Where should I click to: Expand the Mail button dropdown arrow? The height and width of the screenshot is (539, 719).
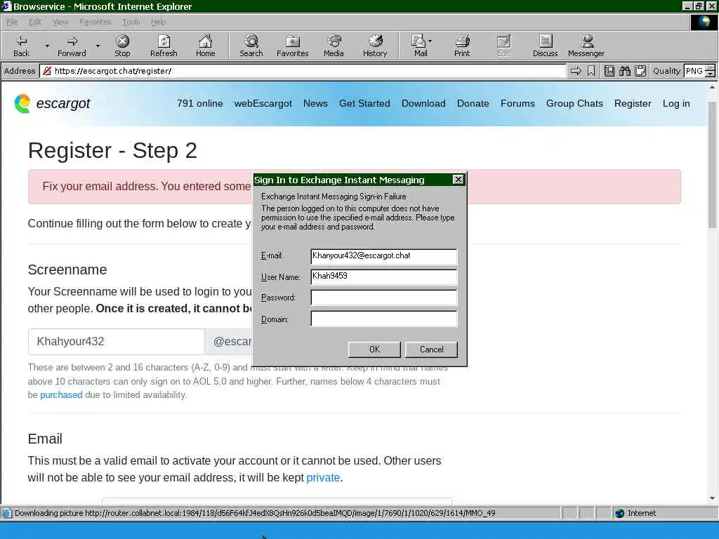pos(430,41)
